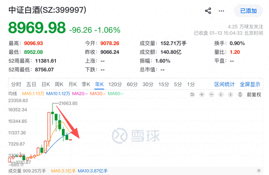
Task: Click the 成交额 value 140.80亿
Action: (171, 52)
